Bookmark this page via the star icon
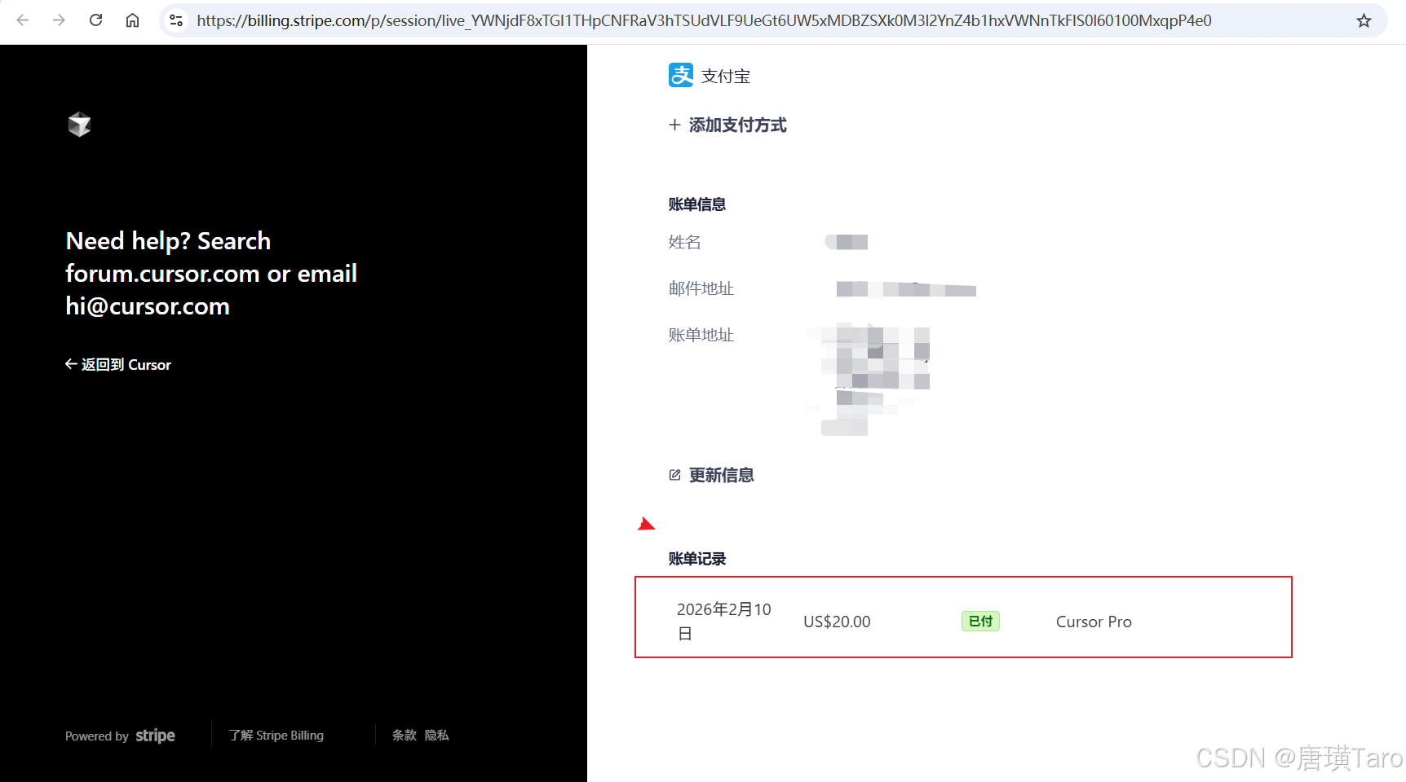The height and width of the screenshot is (782, 1406). coord(1363,20)
